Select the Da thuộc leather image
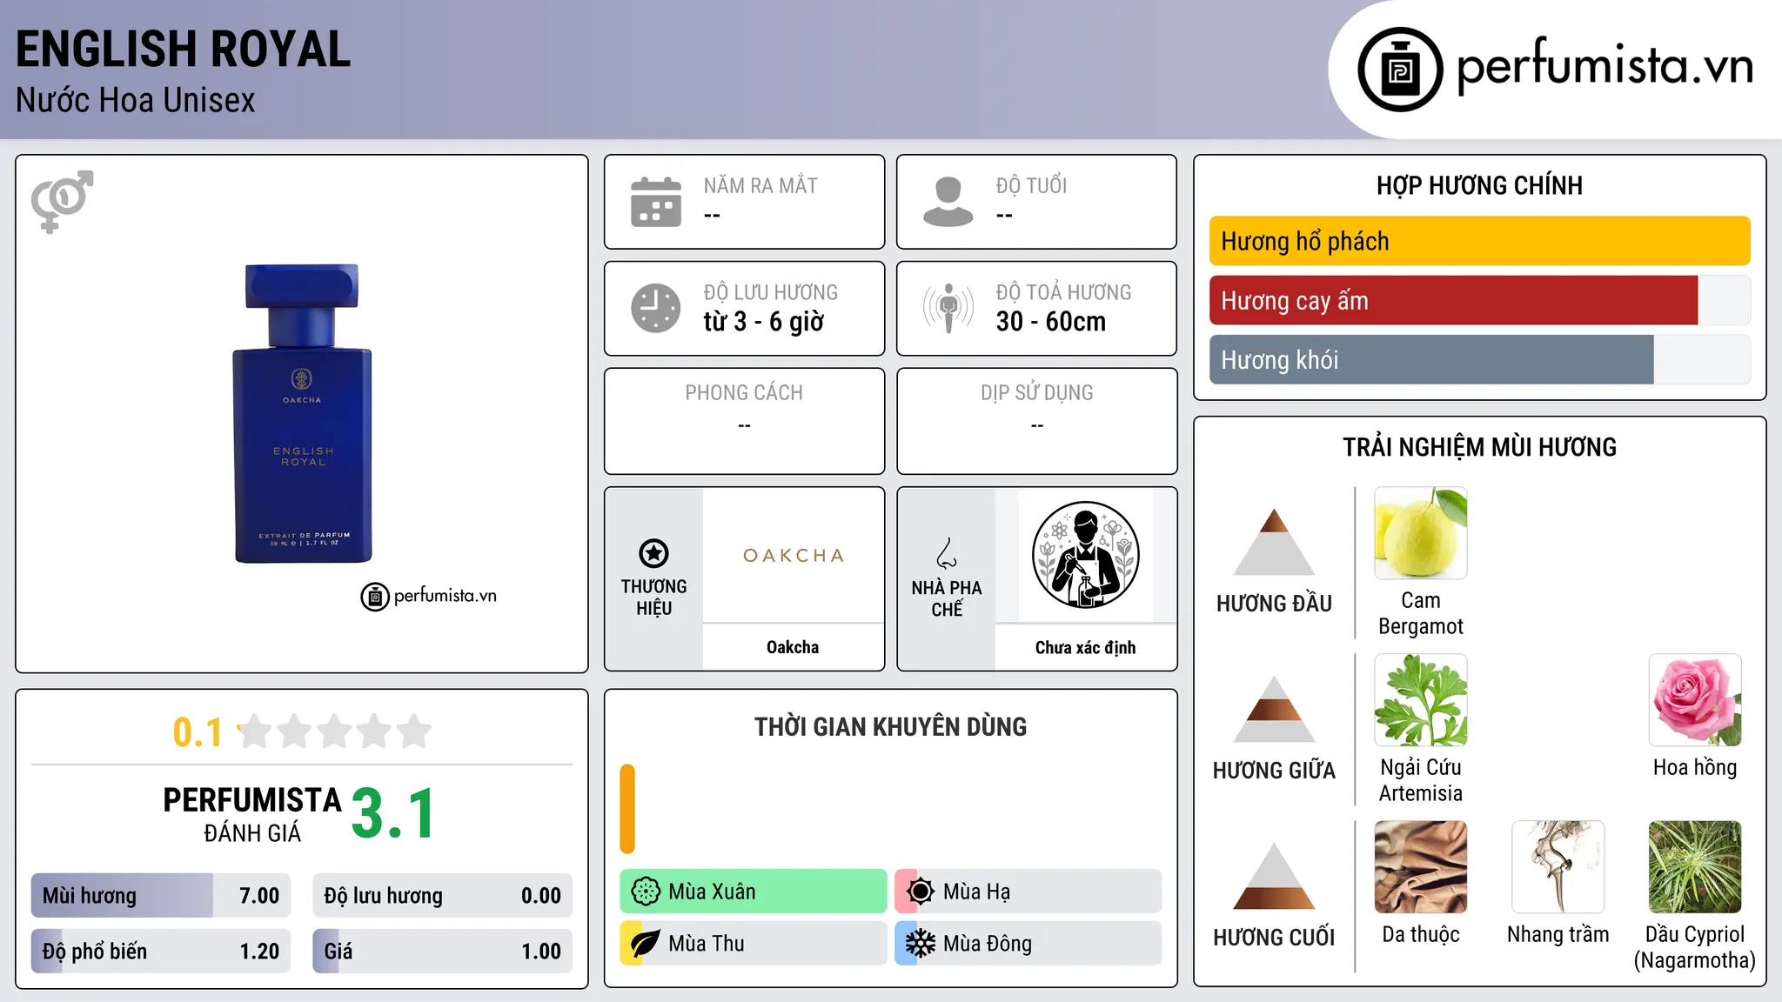The height and width of the screenshot is (1002, 1782). [1421, 867]
